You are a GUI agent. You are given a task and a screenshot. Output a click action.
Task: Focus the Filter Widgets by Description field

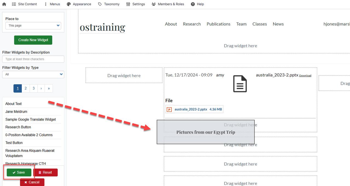pos(33,59)
